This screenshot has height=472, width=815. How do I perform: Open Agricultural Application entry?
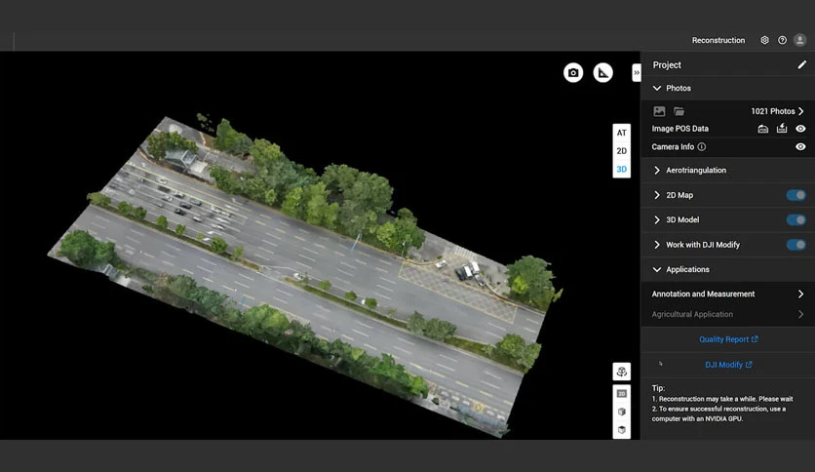tap(727, 314)
